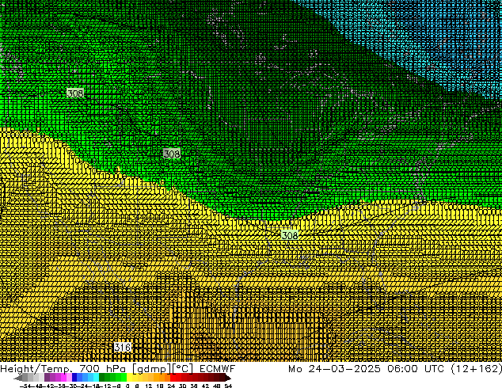Click the Height/Temp. 700 hPa title text

pos(63,368)
